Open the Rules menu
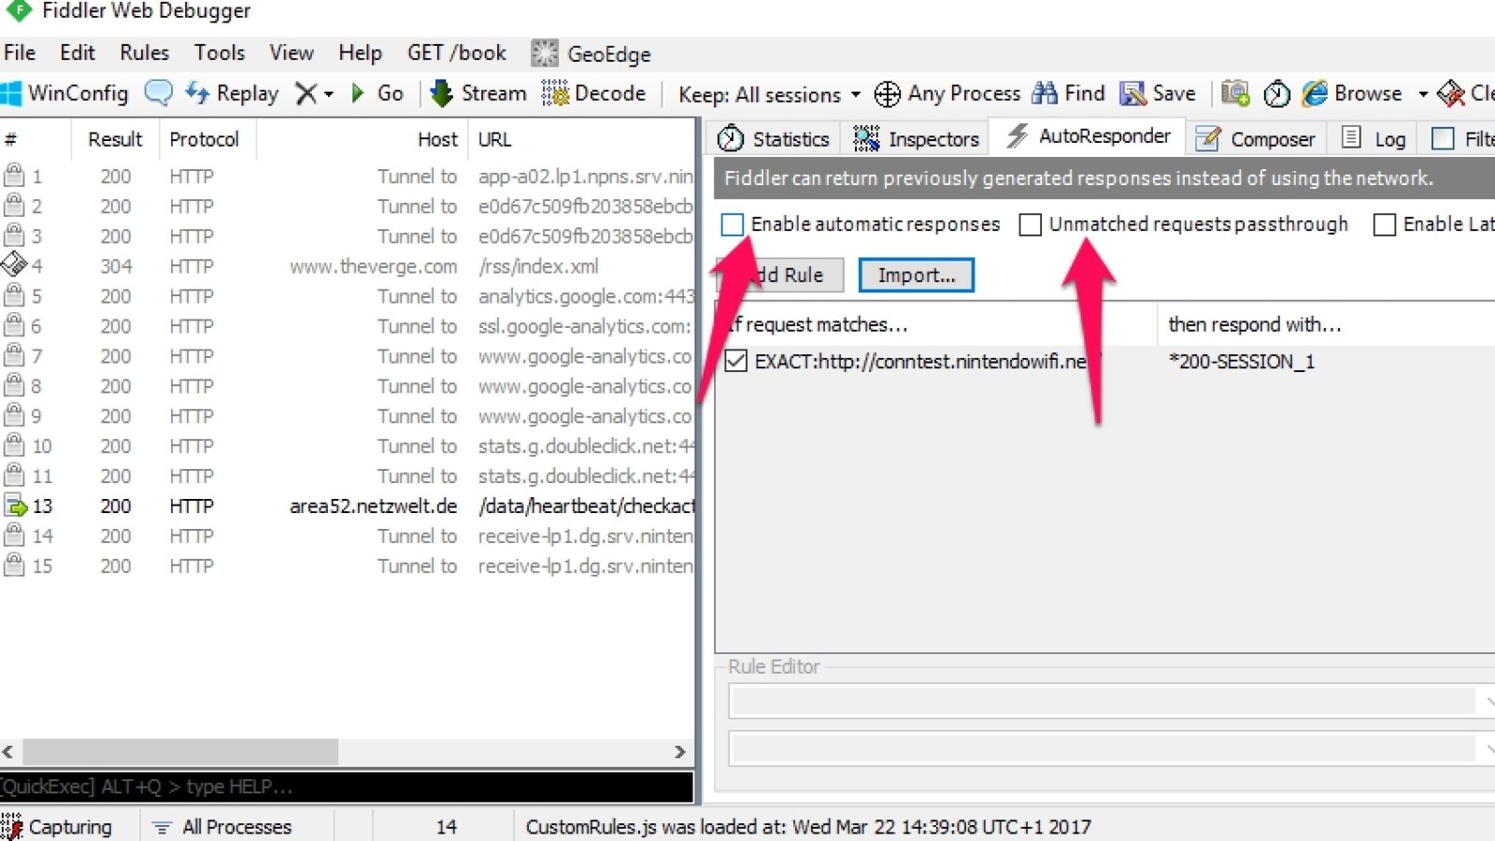 point(144,52)
